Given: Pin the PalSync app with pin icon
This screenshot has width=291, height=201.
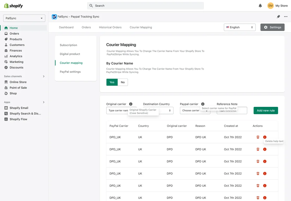Looking at the screenshot, I should click(x=278, y=17).
